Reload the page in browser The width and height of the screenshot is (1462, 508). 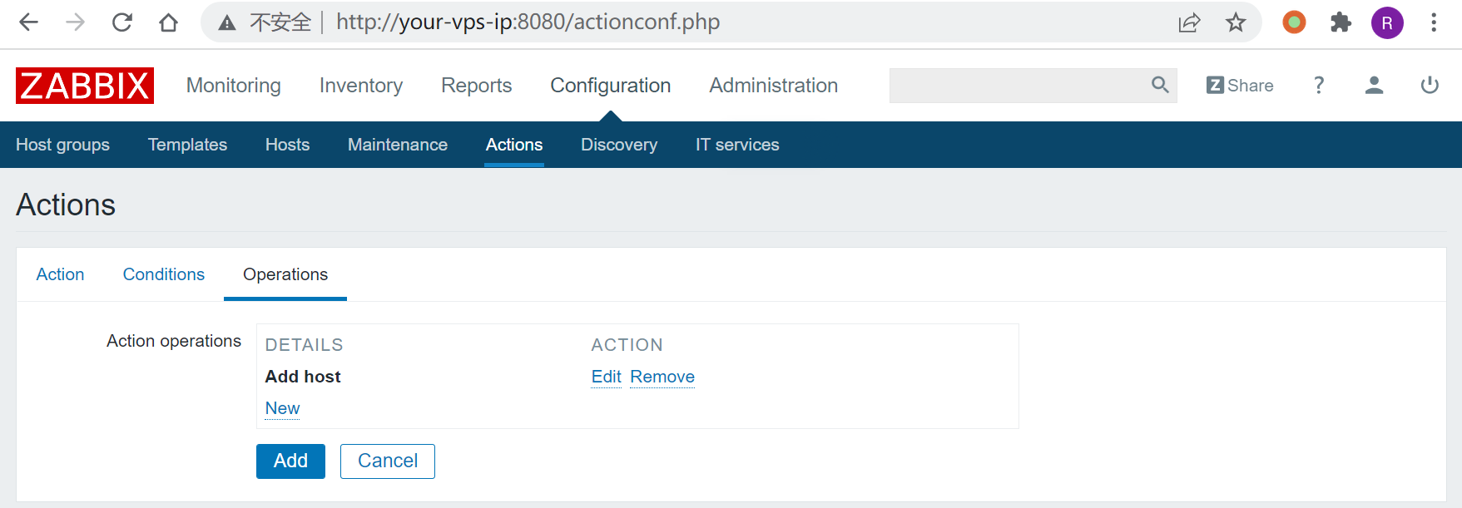[x=122, y=22]
